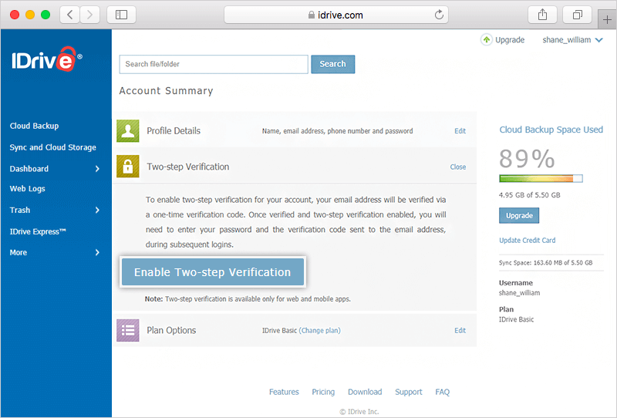This screenshot has height=418, width=617.
Task: Click the Search button
Action: pos(333,64)
